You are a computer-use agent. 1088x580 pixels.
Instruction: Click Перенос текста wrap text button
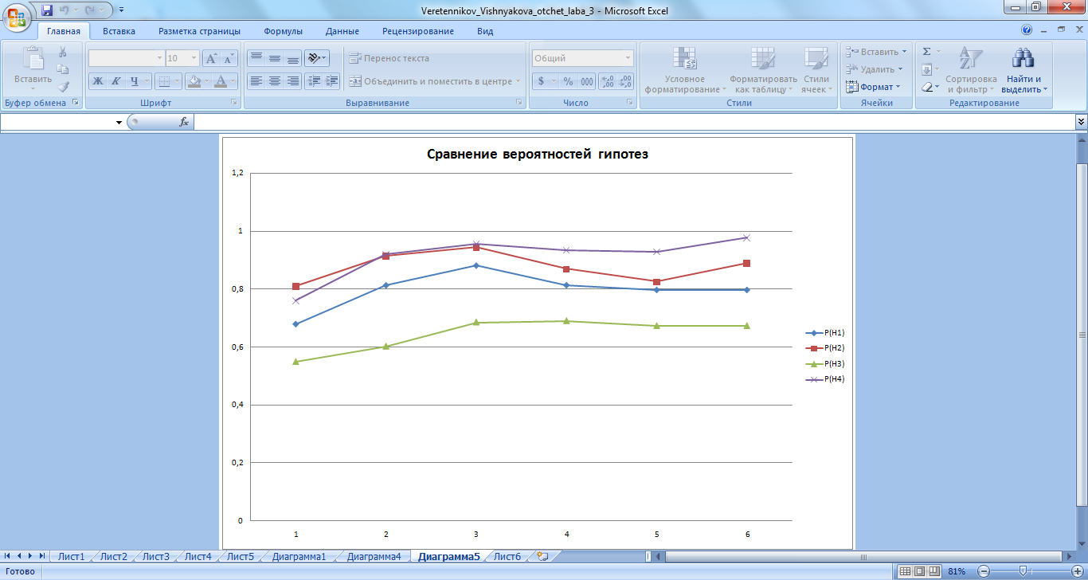tap(389, 58)
